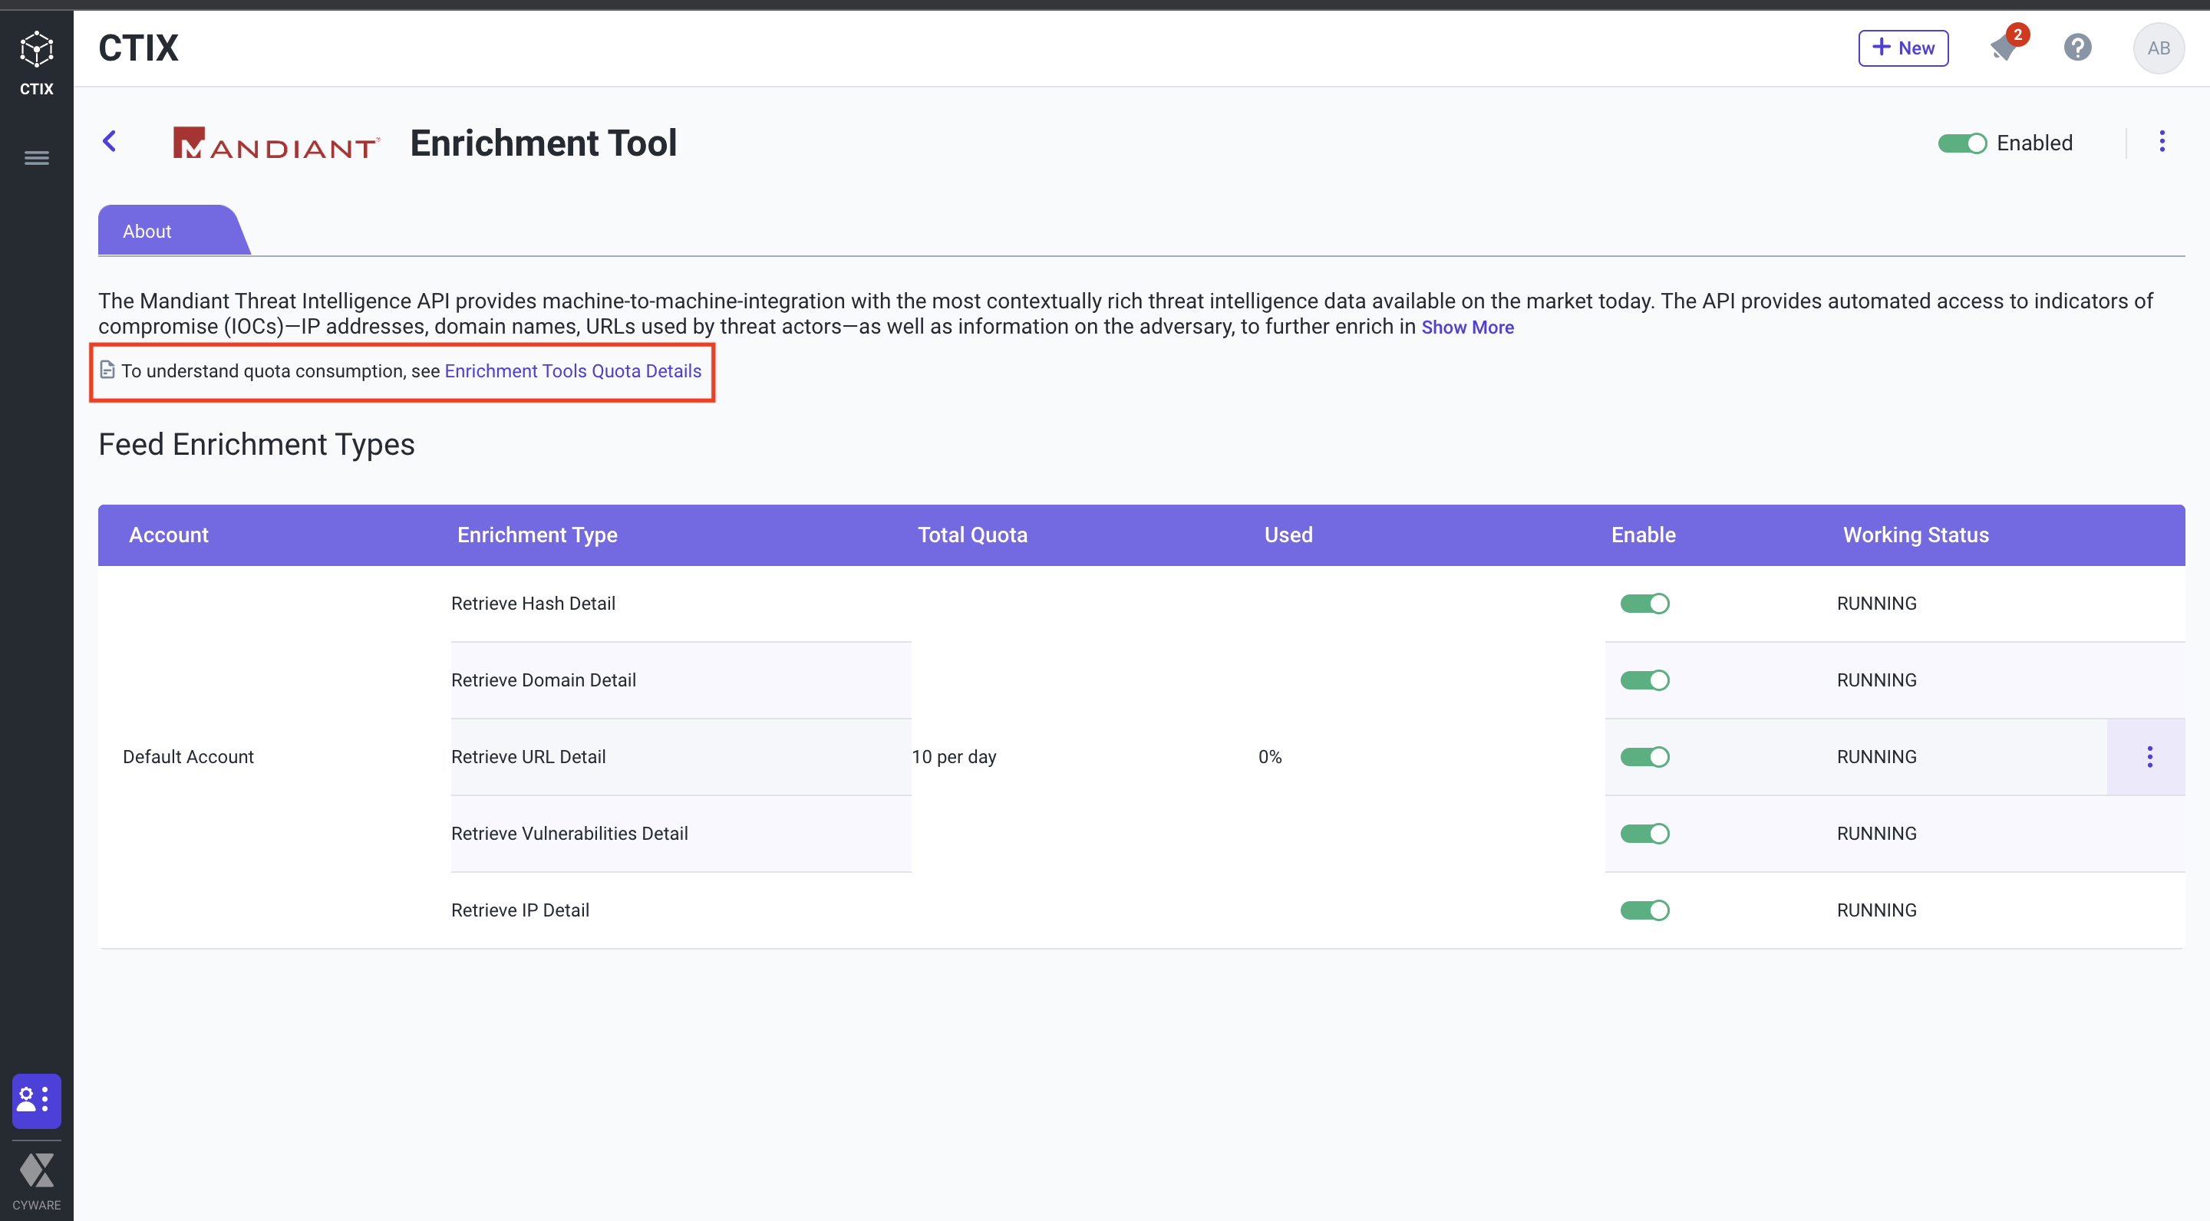This screenshot has width=2210, height=1221.
Task: Open the Retrieve URL Detail row options
Action: pyautogui.click(x=2149, y=756)
